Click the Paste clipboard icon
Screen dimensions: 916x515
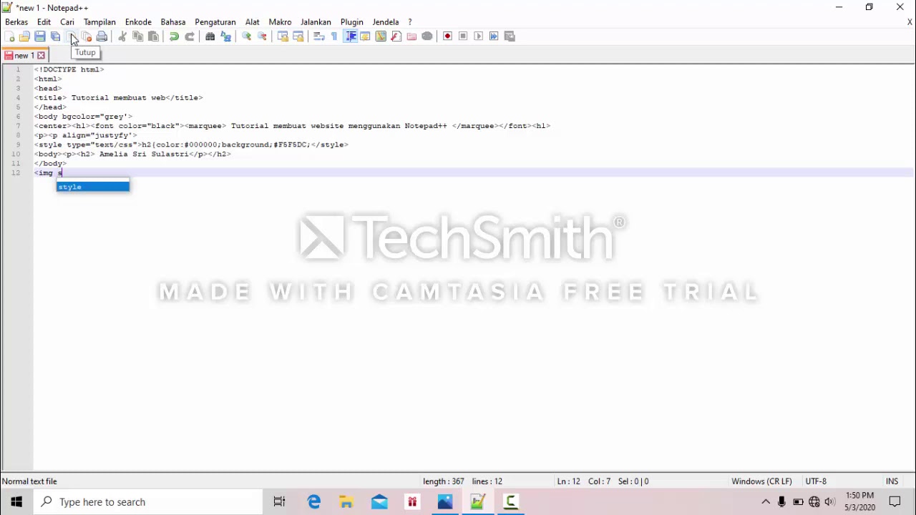153,36
